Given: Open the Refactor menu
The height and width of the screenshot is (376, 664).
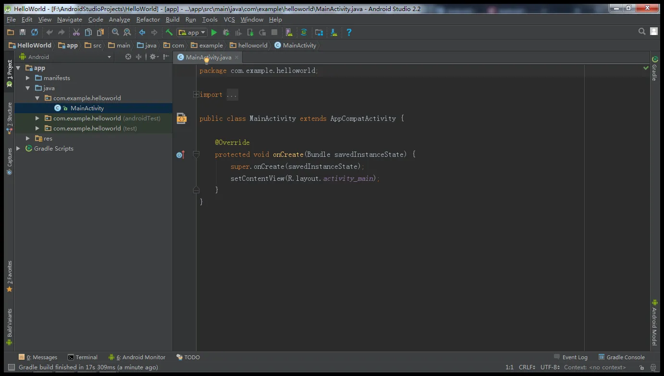Looking at the screenshot, I should click(x=148, y=20).
